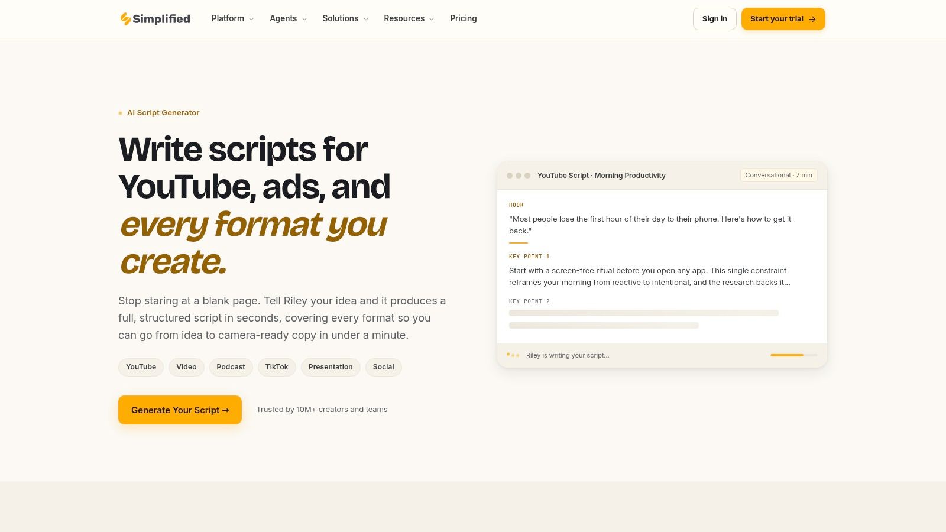The width and height of the screenshot is (946, 532).
Task: Select the Social format chip
Action: (384, 367)
